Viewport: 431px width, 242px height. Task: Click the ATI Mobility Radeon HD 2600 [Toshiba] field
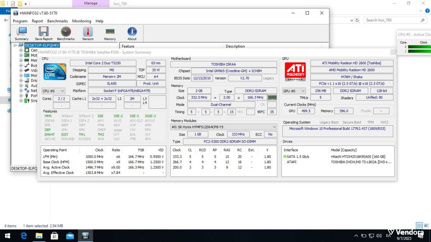pyautogui.click(x=352, y=63)
